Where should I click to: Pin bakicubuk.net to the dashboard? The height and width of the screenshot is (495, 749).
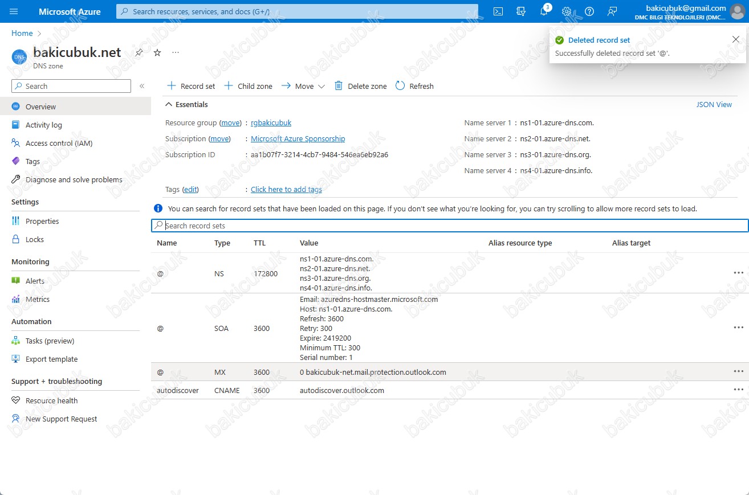(x=139, y=52)
